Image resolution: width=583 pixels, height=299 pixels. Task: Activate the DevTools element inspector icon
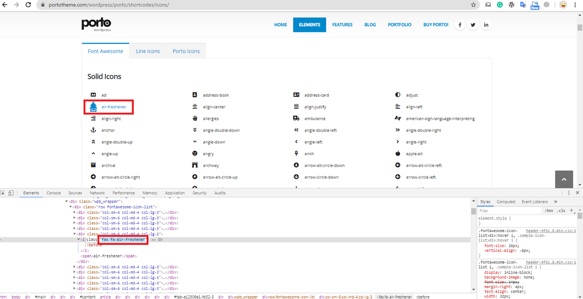click(x=3, y=193)
